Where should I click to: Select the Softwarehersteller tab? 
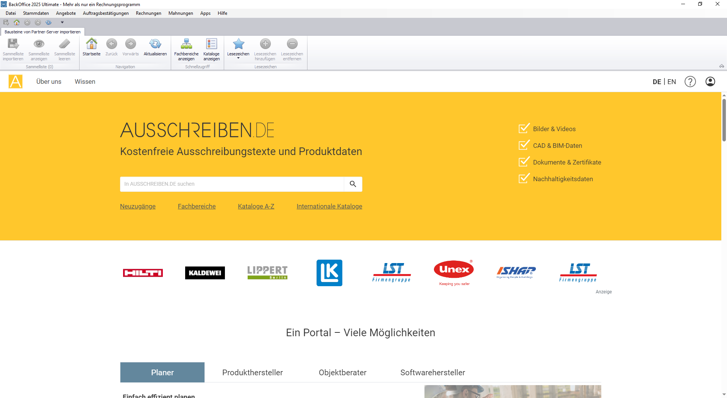(x=433, y=372)
